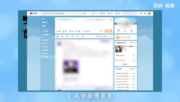Click the Weibo logo in header

(33, 13)
